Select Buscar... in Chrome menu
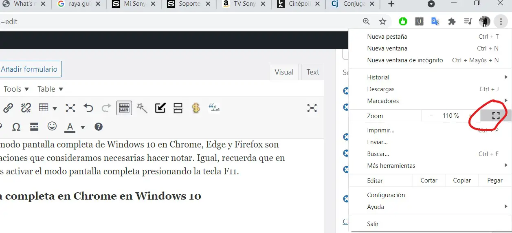The height and width of the screenshot is (233, 512). pyautogui.click(x=430, y=154)
